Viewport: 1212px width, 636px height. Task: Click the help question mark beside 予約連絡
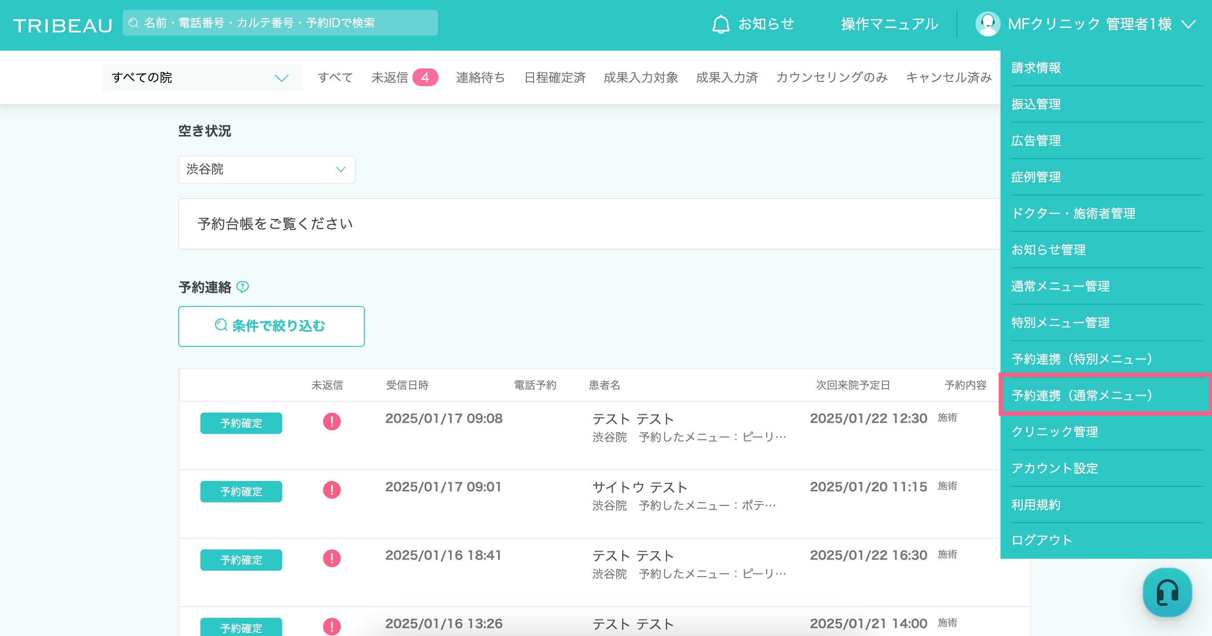[242, 286]
